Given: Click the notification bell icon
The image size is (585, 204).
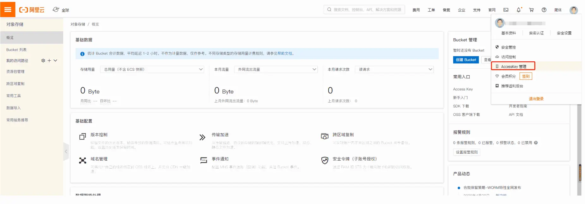Looking at the screenshot, I should 519,10.
